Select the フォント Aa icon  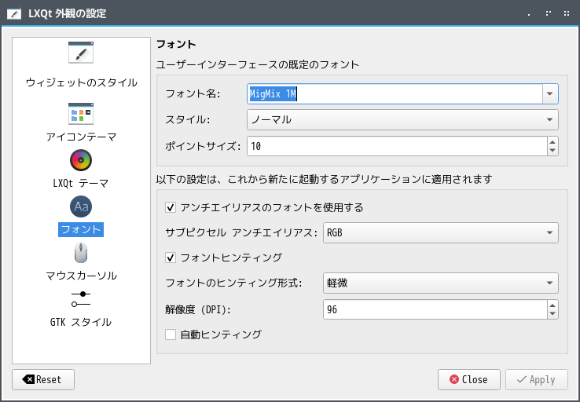(81, 206)
